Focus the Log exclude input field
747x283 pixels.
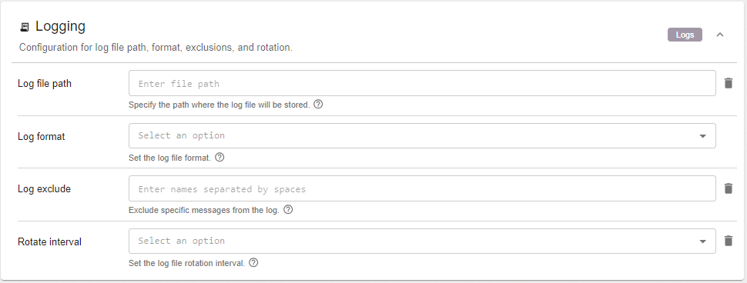[422, 188]
